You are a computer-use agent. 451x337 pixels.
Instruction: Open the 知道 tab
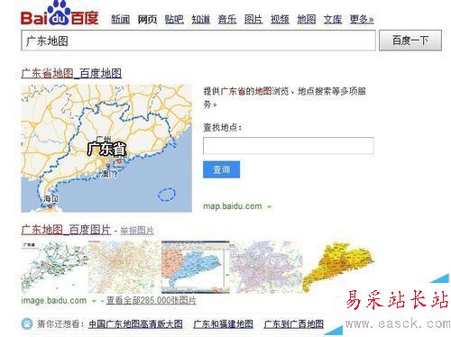tap(201, 20)
